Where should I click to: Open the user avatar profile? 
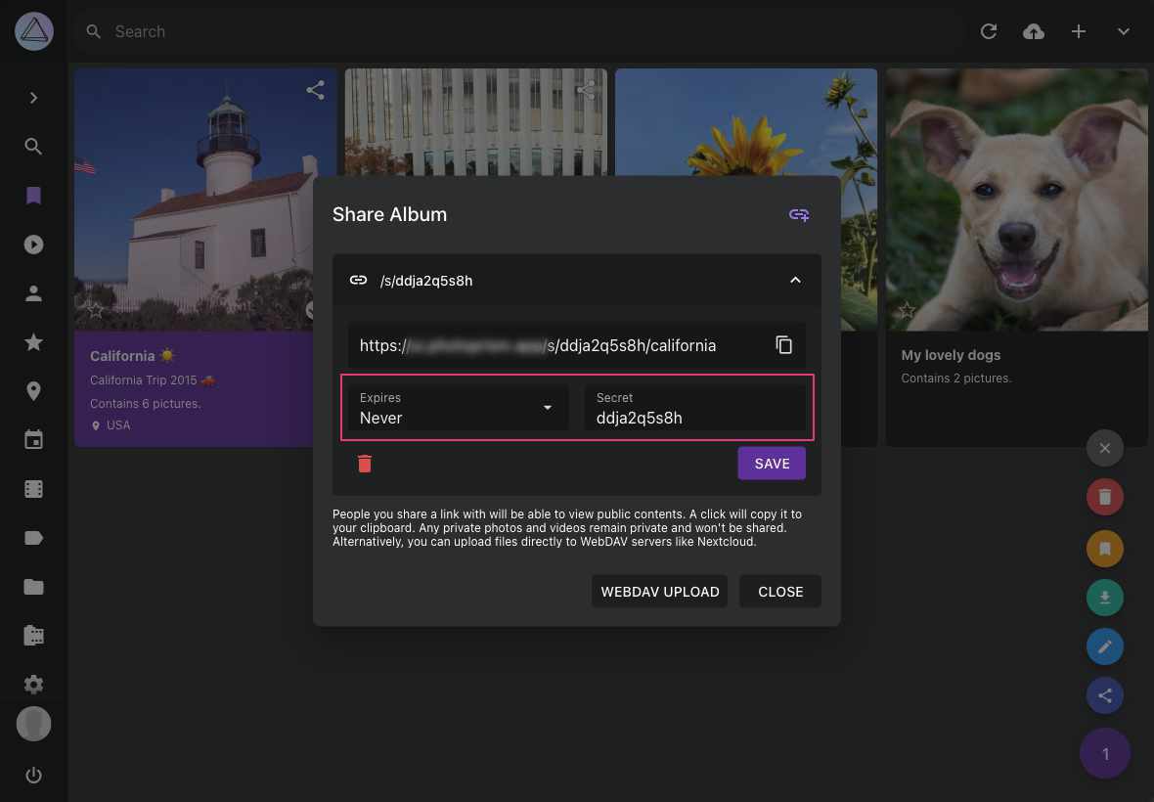(x=34, y=724)
